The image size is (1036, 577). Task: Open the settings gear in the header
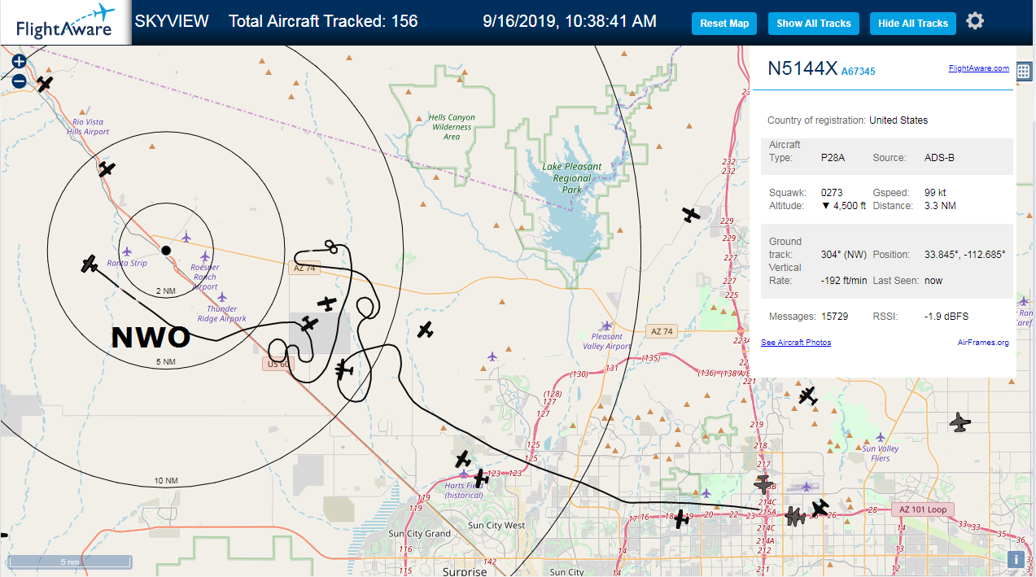point(975,21)
